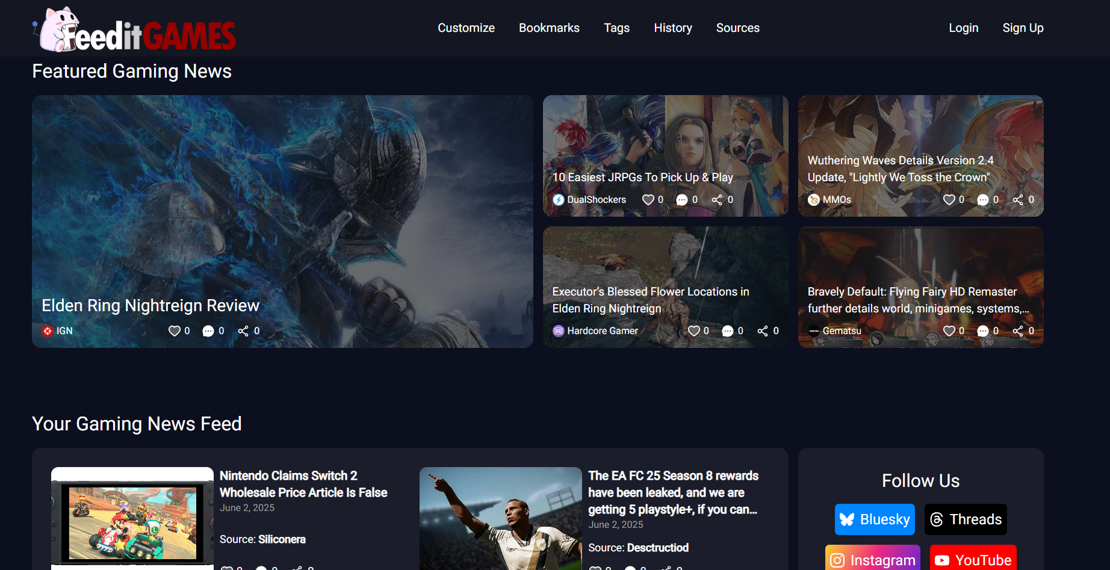Like the 10 Easiest JRPGs article
The height and width of the screenshot is (570, 1110).
[648, 200]
